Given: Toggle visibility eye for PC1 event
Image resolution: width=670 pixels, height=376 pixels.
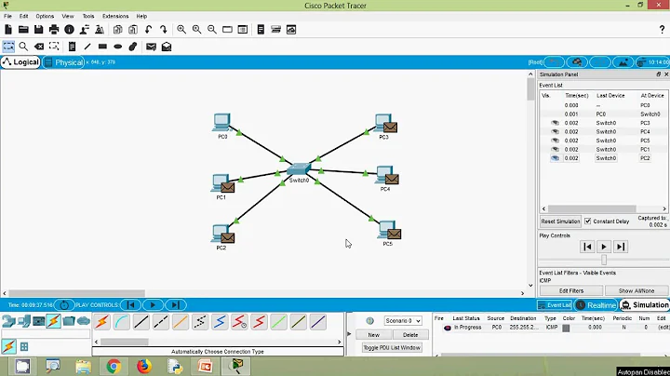Looking at the screenshot, I should [555, 149].
